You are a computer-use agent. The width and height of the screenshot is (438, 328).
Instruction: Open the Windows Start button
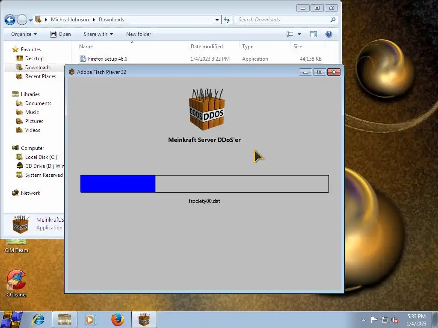pyautogui.click(x=12, y=319)
